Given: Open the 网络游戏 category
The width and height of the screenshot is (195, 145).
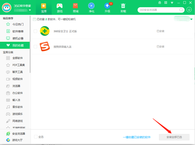Looking at the screenshot, I should 15,121.
